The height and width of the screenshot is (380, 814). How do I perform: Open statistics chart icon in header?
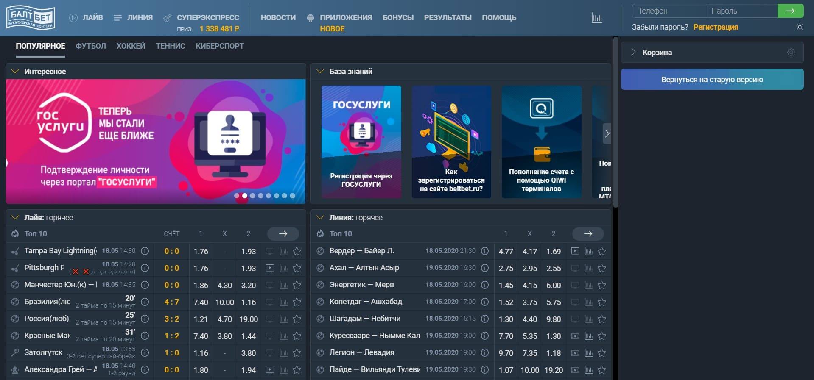596,18
